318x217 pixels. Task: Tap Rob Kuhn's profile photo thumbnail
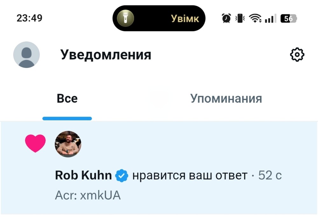68,144
